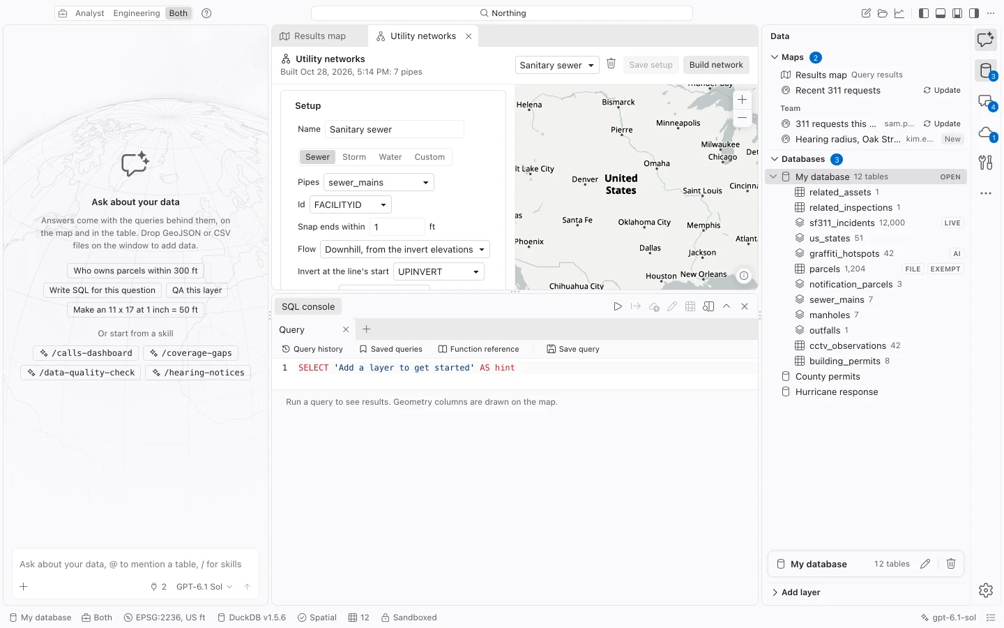Open the Function reference
This screenshot has height=628, width=1004.
click(x=478, y=349)
